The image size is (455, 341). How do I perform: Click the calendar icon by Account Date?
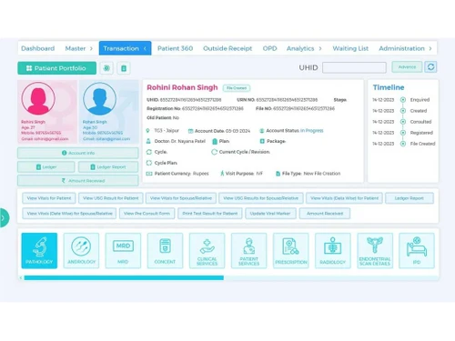[x=190, y=131]
